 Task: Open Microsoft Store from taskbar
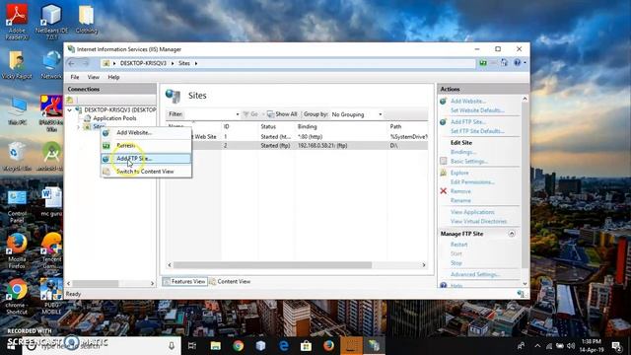click(x=306, y=346)
